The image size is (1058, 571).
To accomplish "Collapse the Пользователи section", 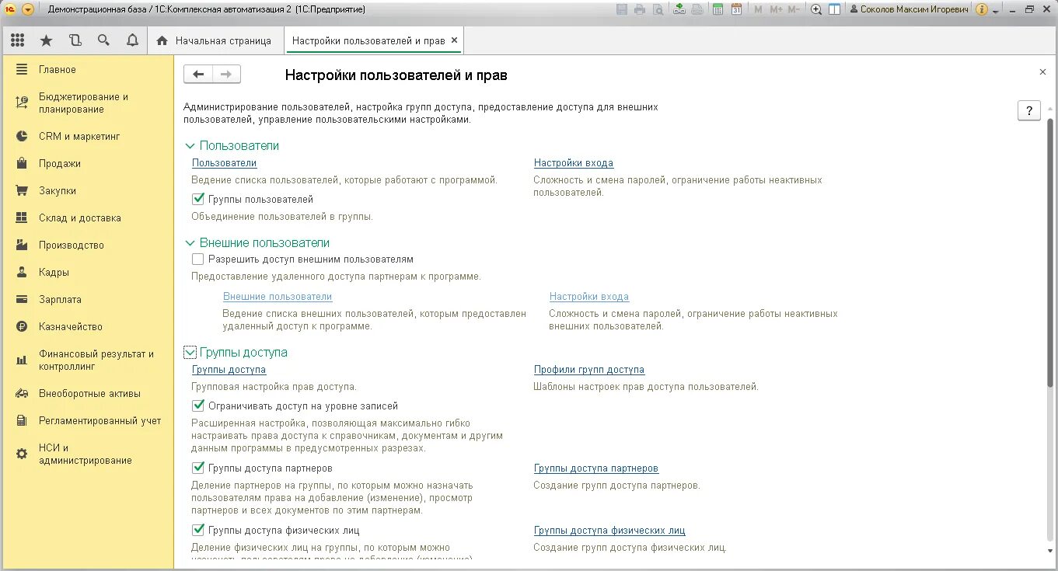I will (x=190, y=145).
